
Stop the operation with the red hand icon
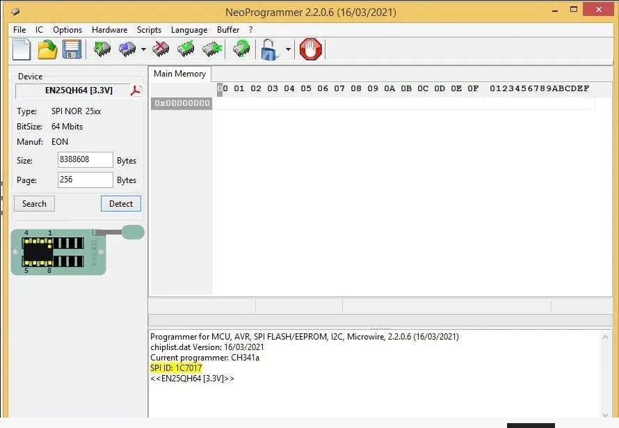coord(310,49)
